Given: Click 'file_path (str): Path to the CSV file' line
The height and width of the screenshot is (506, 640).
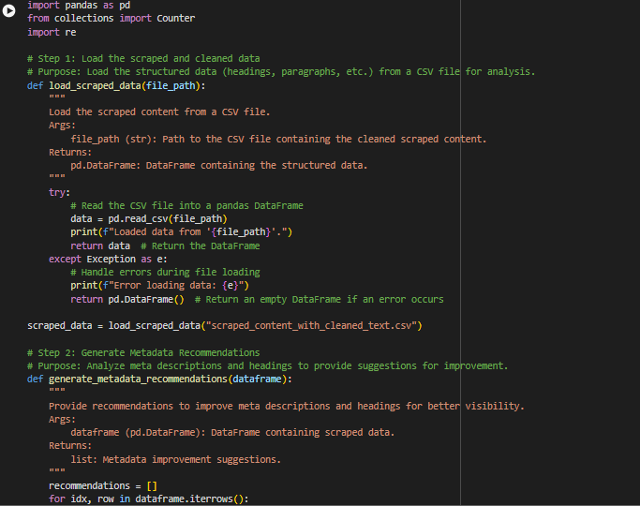Looking at the screenshot, I should coord(279,139).
